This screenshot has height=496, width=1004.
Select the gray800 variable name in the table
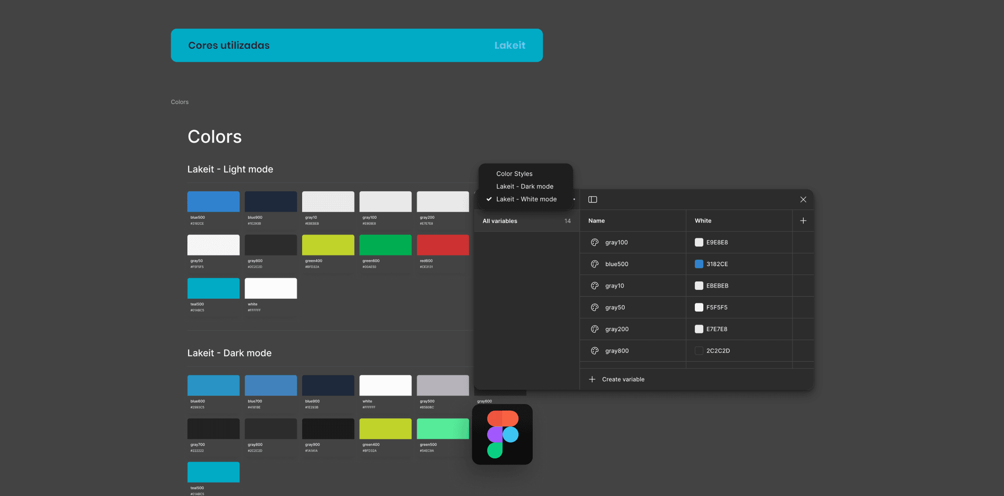pos(617,351)
